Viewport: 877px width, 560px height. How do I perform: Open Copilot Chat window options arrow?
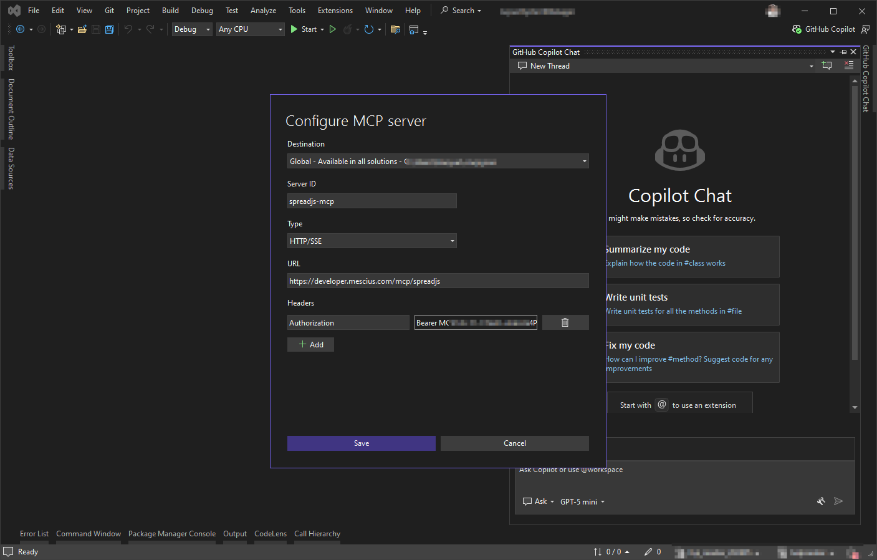point(833,52)
